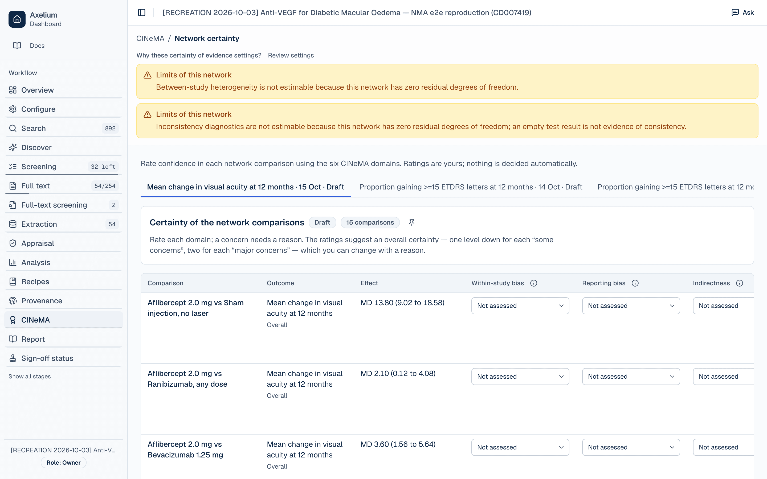Click the Role: Owner badge
The image size is (767, 479).
63,463
